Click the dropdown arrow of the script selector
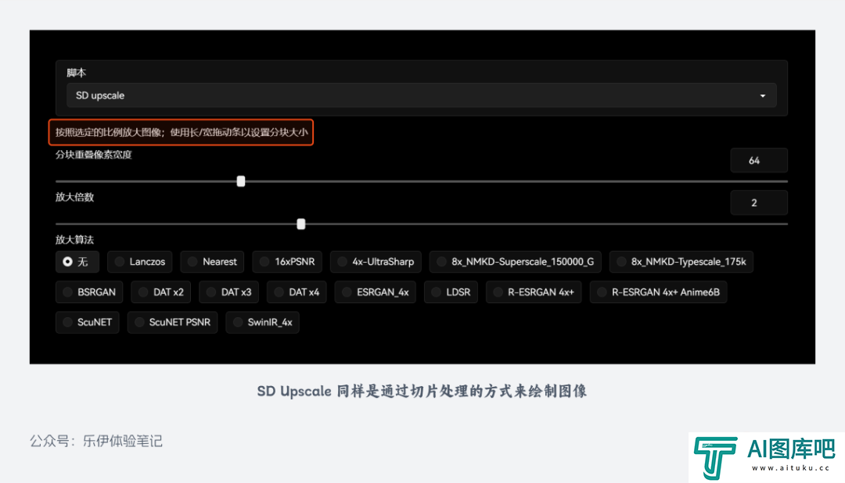The height and width of the screenshot is (483, 845). tap(763, 96)
